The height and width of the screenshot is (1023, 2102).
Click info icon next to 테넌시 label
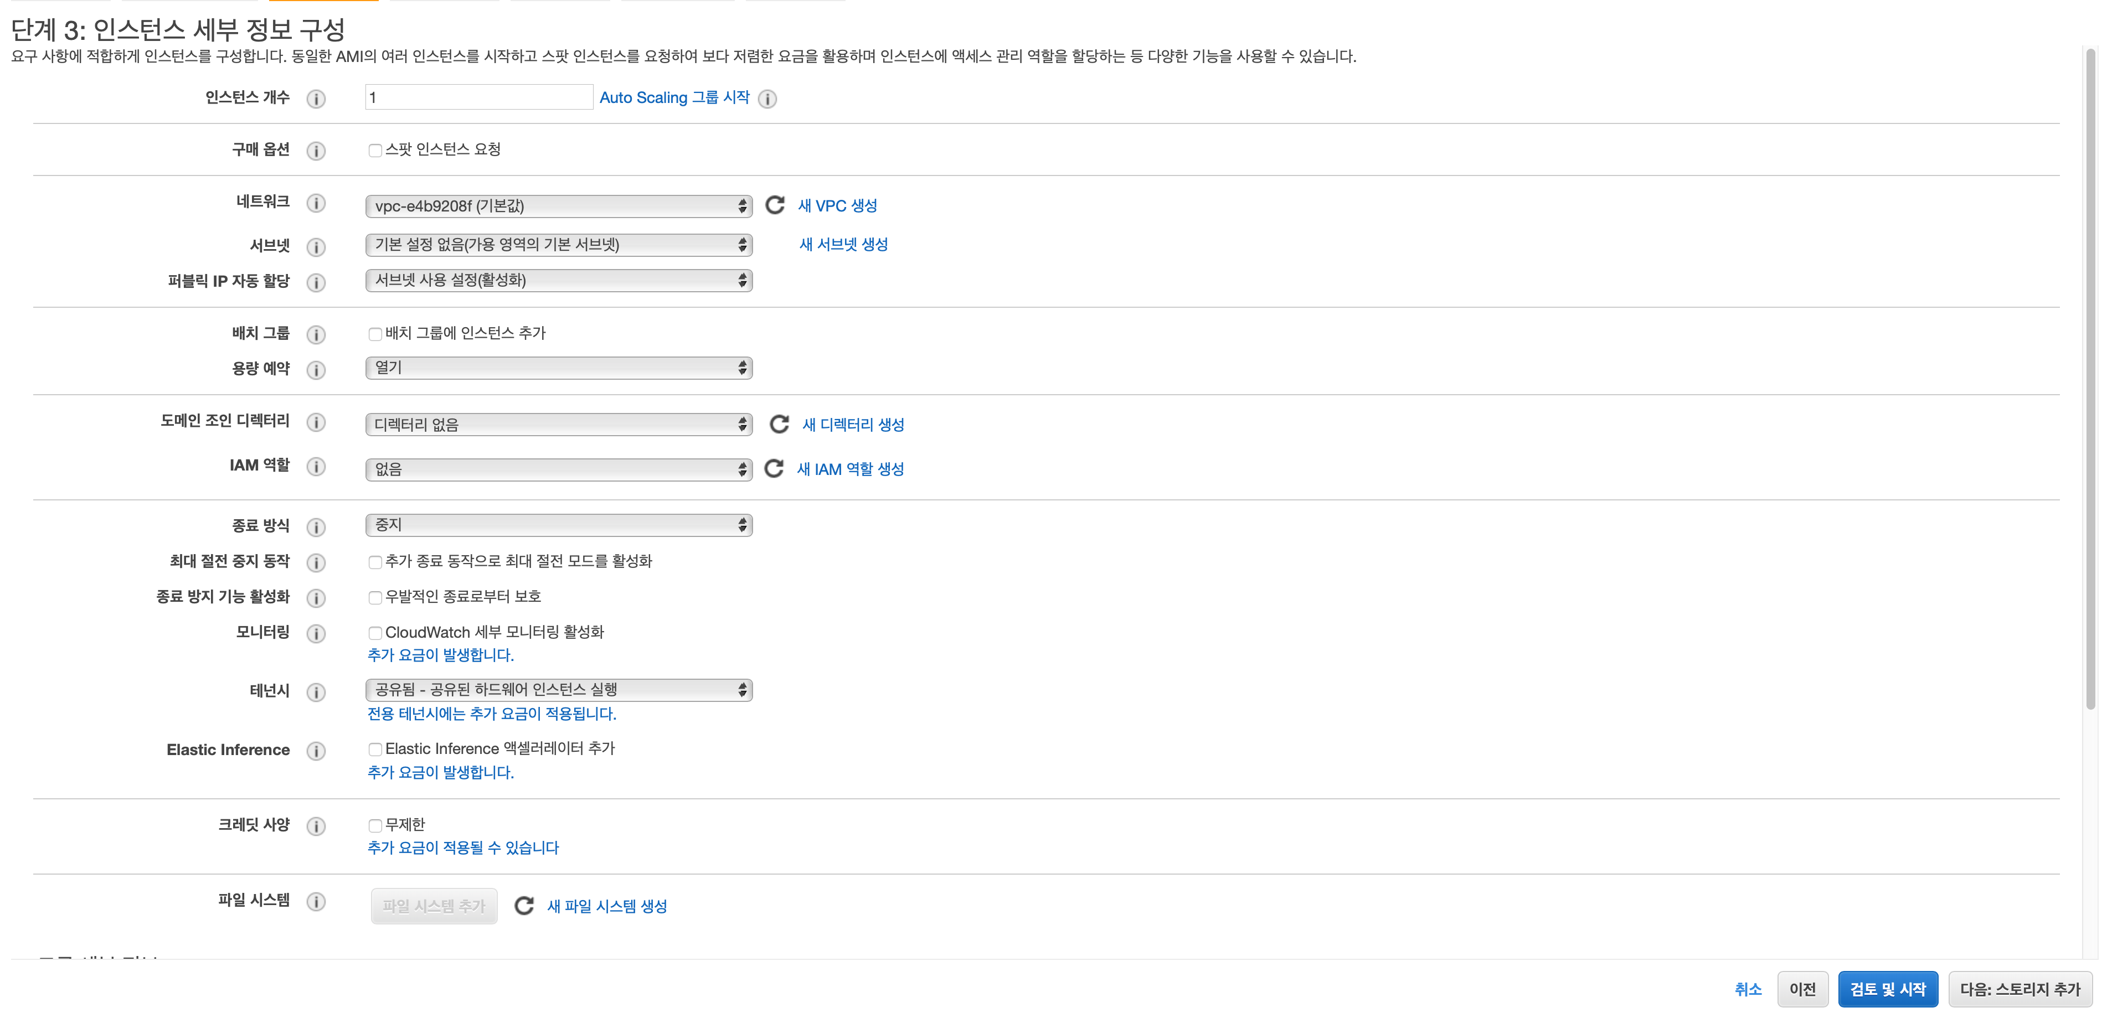[x=316, y=692]
